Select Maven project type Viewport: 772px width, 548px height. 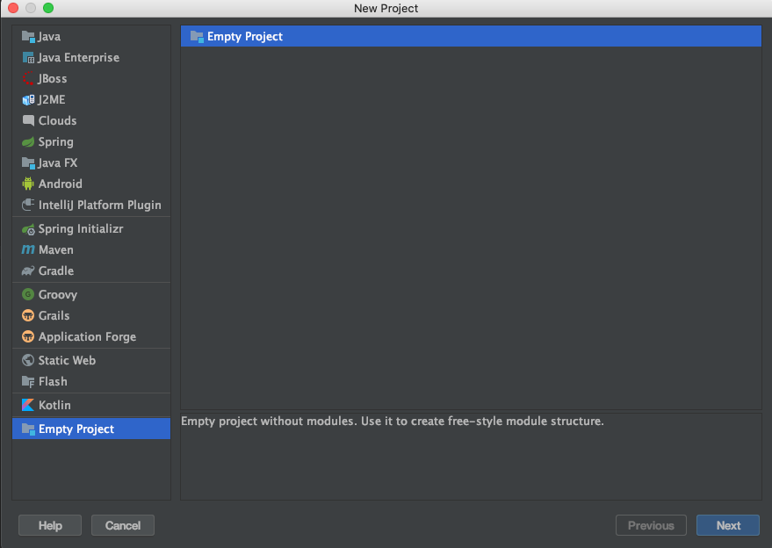[91, 249]
